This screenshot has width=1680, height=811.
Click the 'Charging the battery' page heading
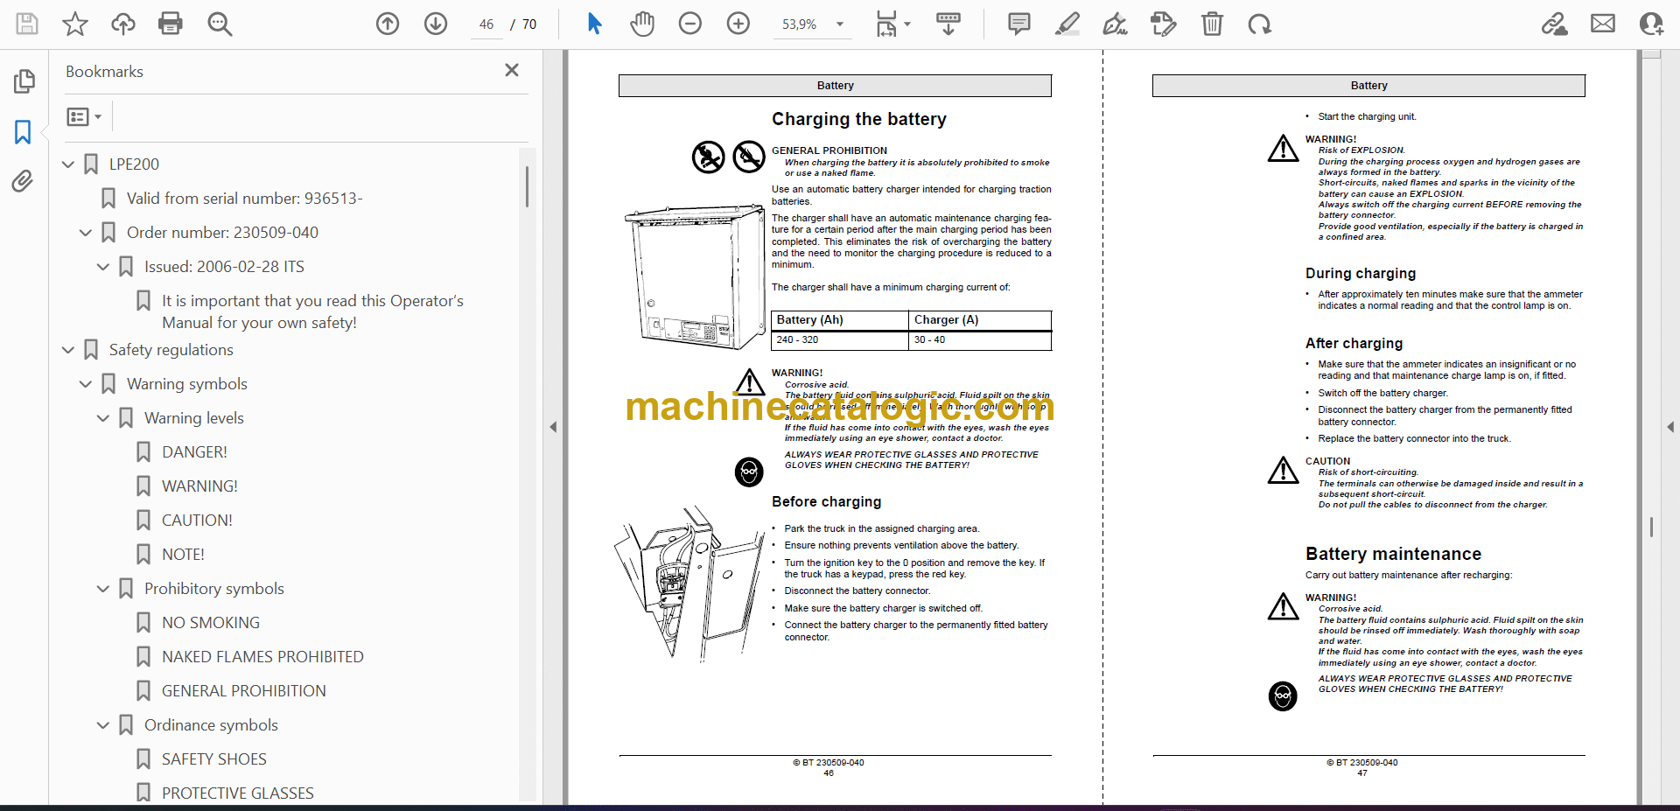point(859,119)
